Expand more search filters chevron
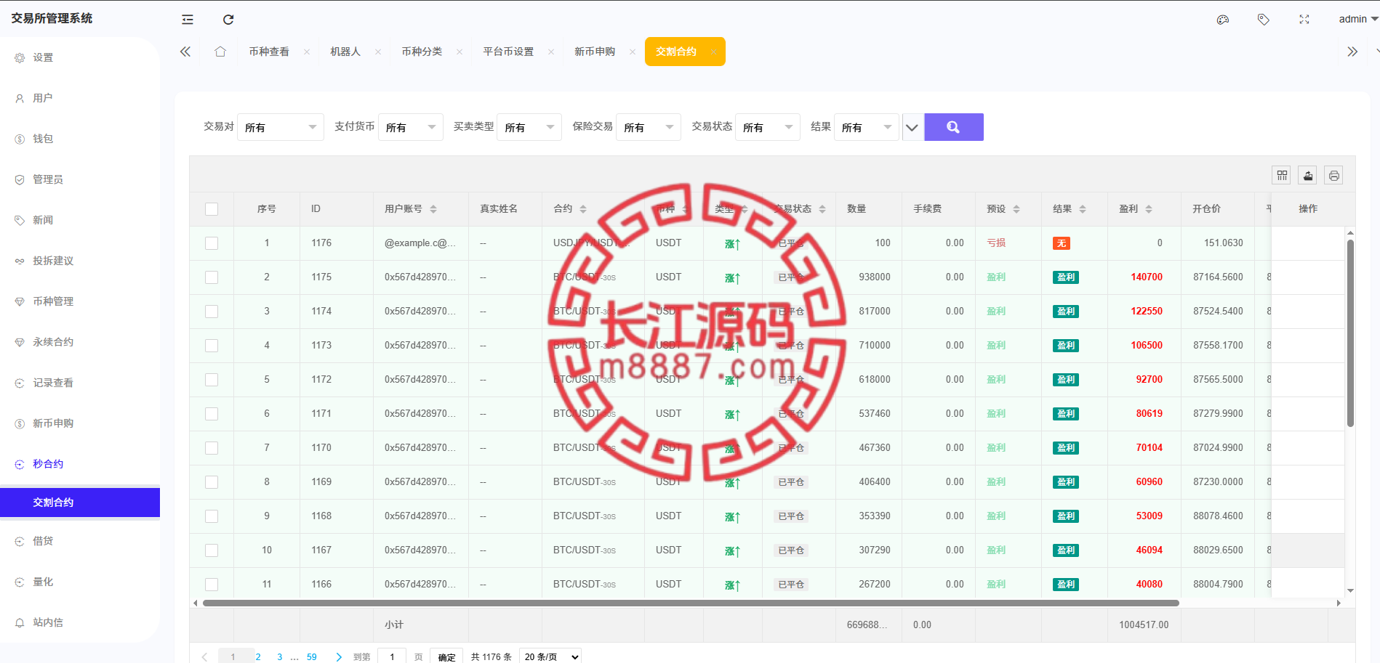Viewport: 1380px width, 663px height. [912, 127]
